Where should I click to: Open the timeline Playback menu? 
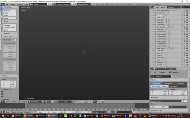(x=27, y=112)
